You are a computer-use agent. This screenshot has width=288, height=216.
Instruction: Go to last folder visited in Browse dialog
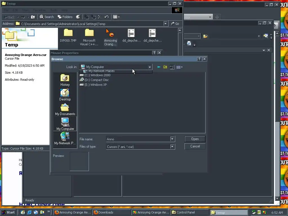pos(159,67)
